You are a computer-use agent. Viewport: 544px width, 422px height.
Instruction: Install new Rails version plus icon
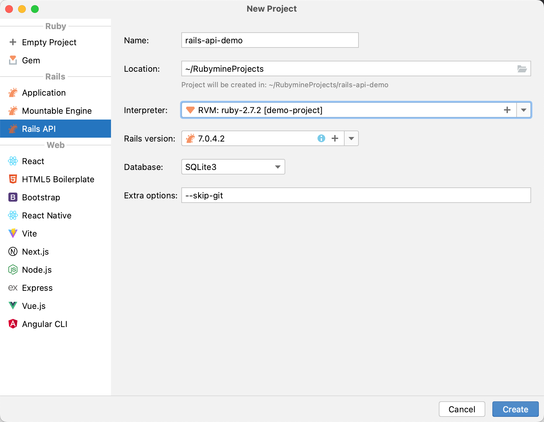(335, 138)
